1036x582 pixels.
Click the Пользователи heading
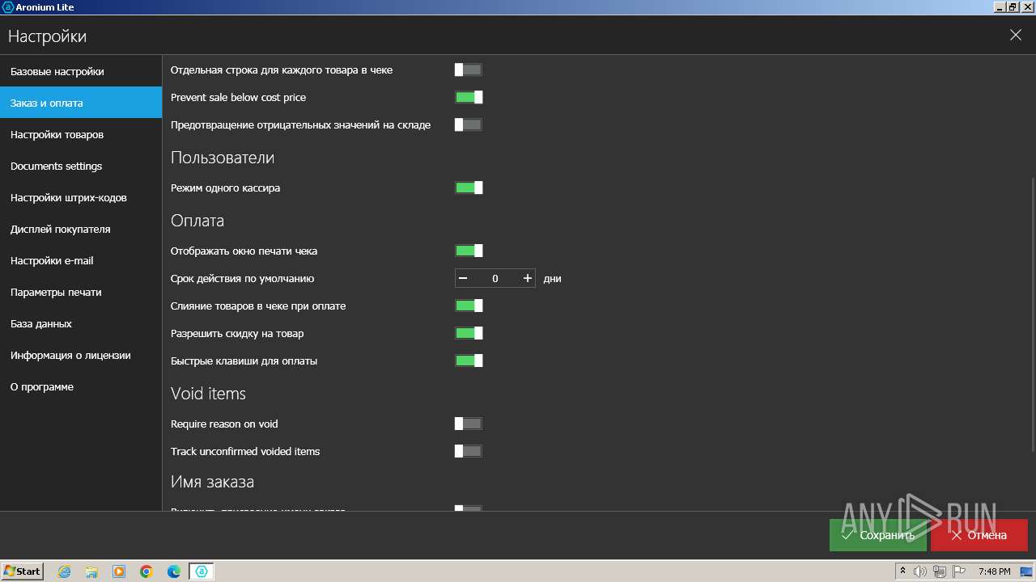tap(223, 158)
